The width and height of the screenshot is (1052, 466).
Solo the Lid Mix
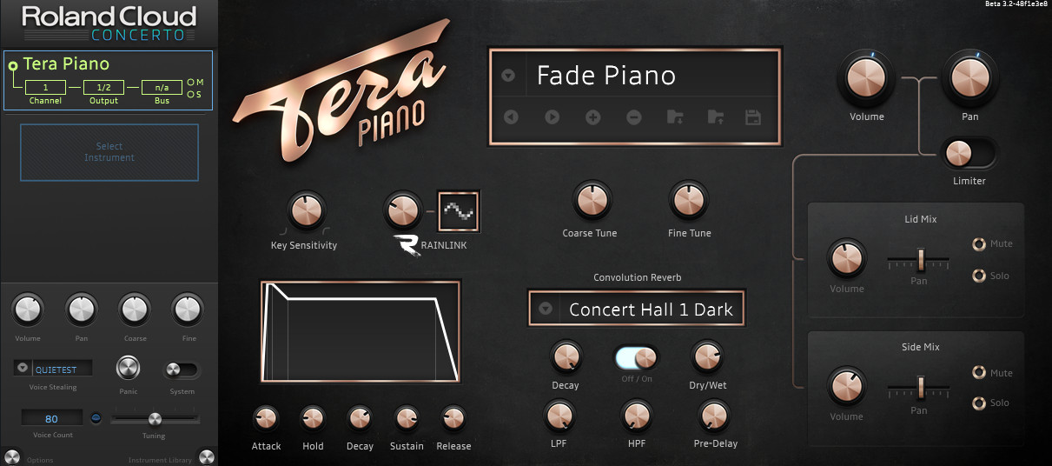(979, 276)
